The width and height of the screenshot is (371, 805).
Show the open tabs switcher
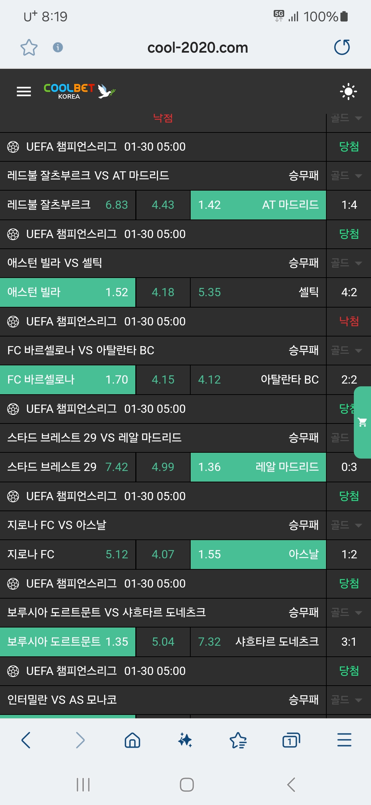coord(291,740)
